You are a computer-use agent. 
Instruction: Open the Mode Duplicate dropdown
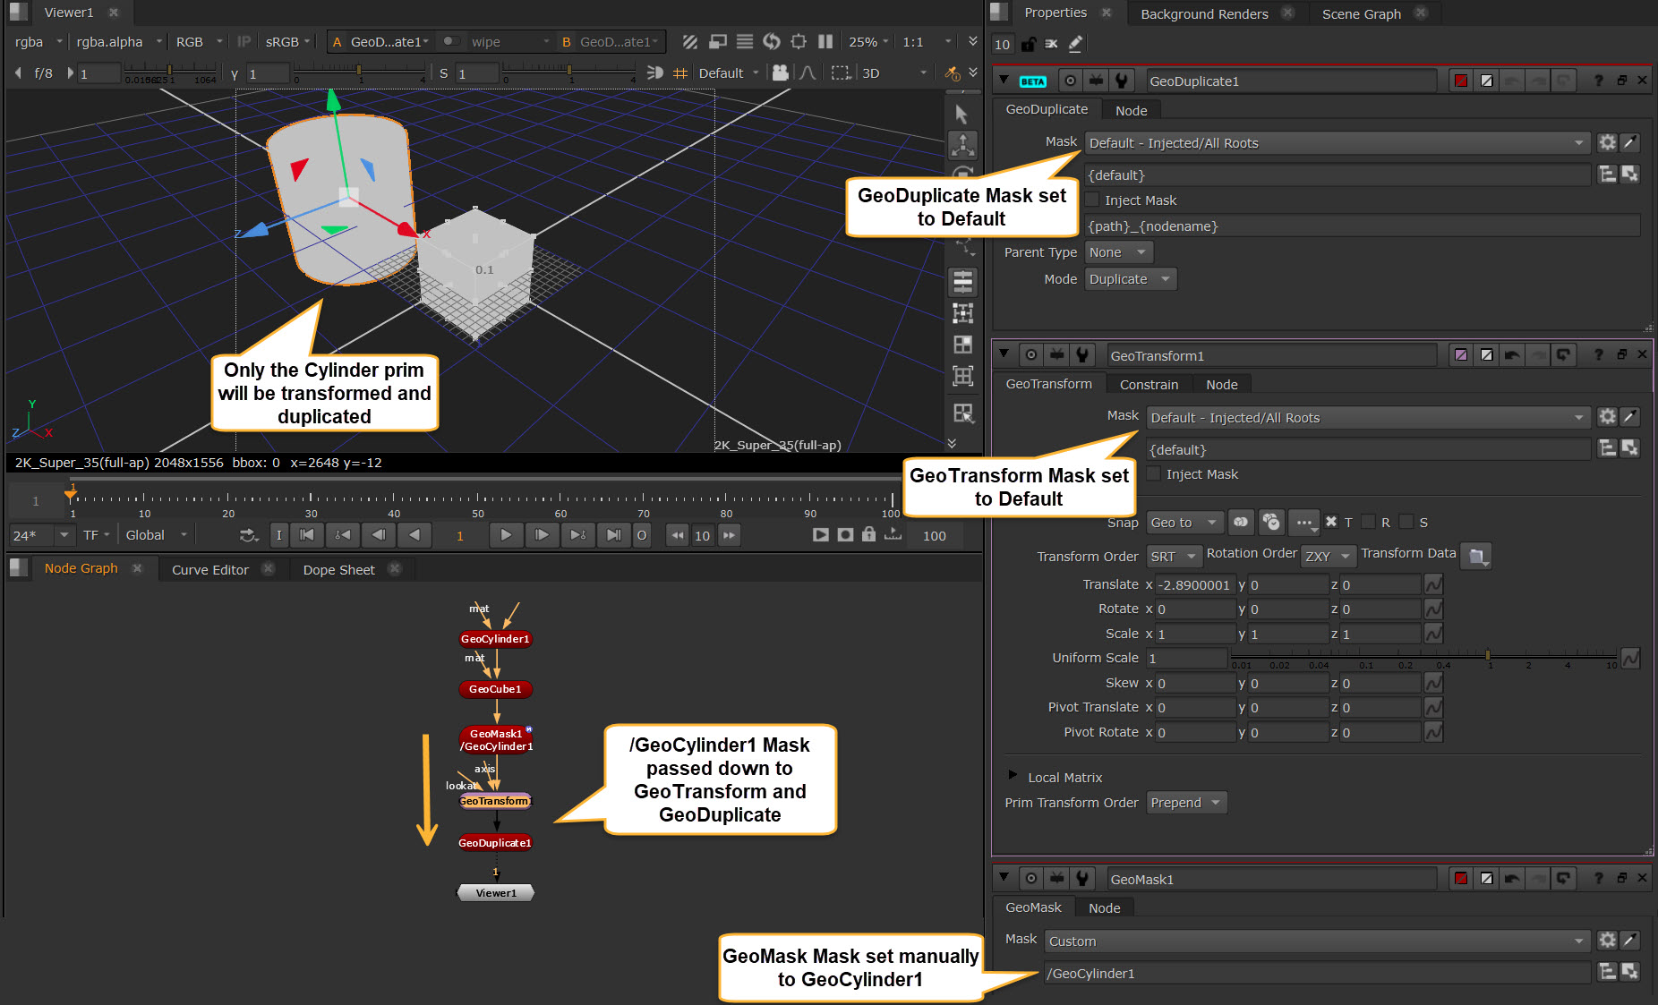[x=1130, y=279]
